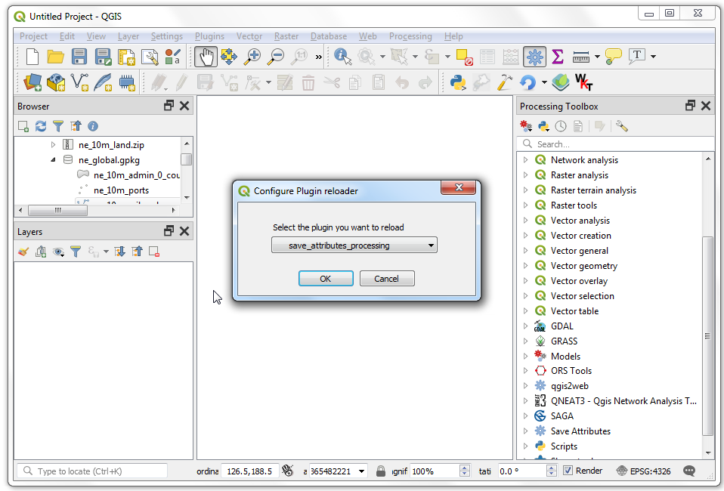Activate the Zoom In magnifier tool
Image resolution: width=724 pixels, height=491 pixels.
pos(252,57)
